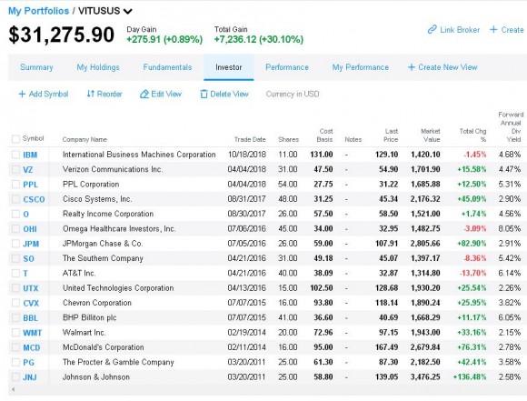This screenshot has height=401, width=527.
Task: Open the BBL ticker link
Action: [x=31, y=318]
